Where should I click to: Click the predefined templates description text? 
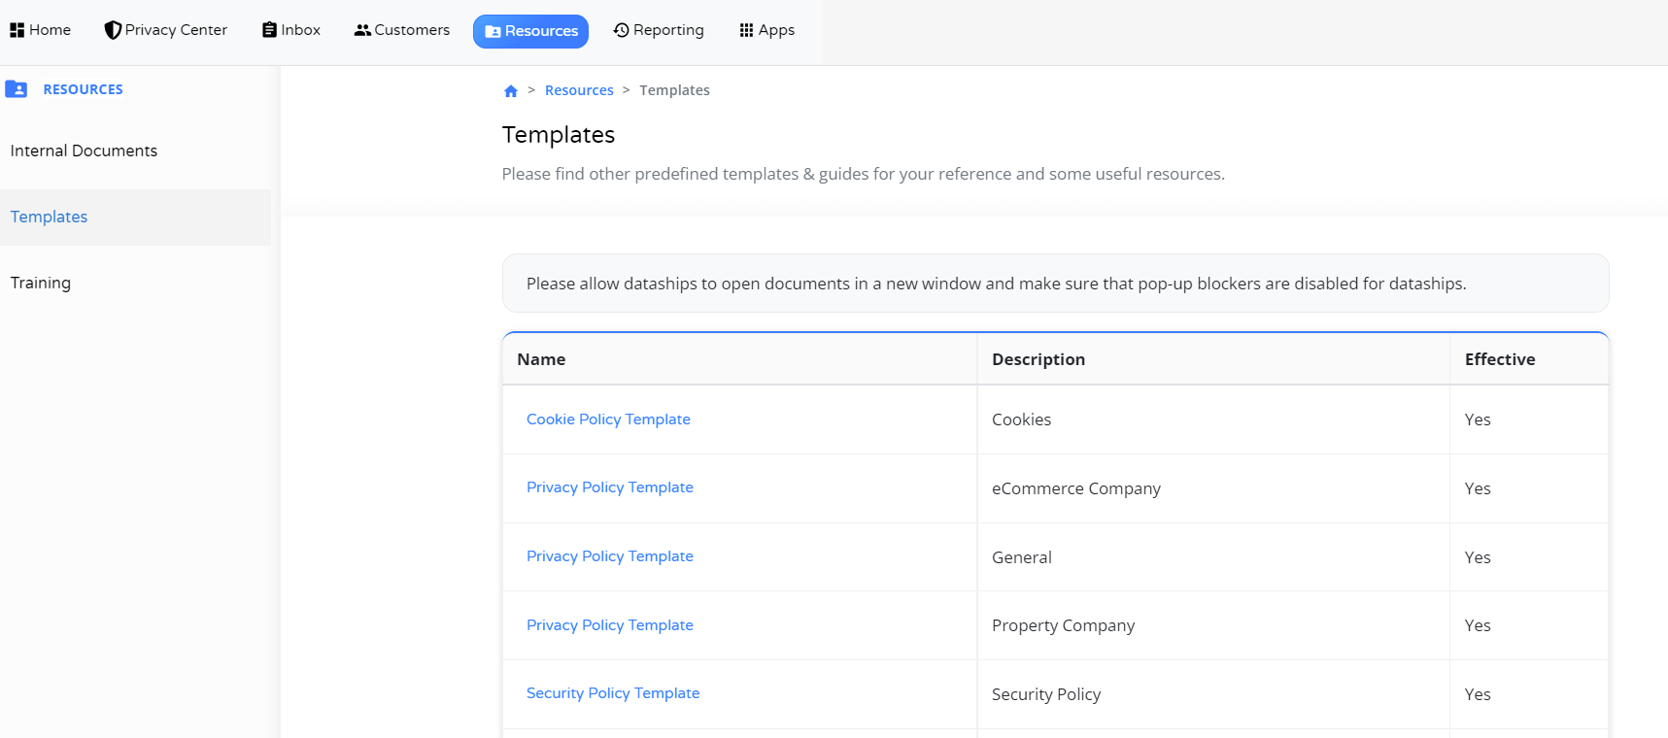click(863, 174)
